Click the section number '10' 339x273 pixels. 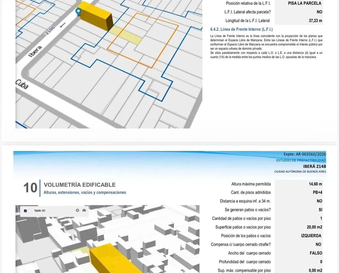click(30, 188)
